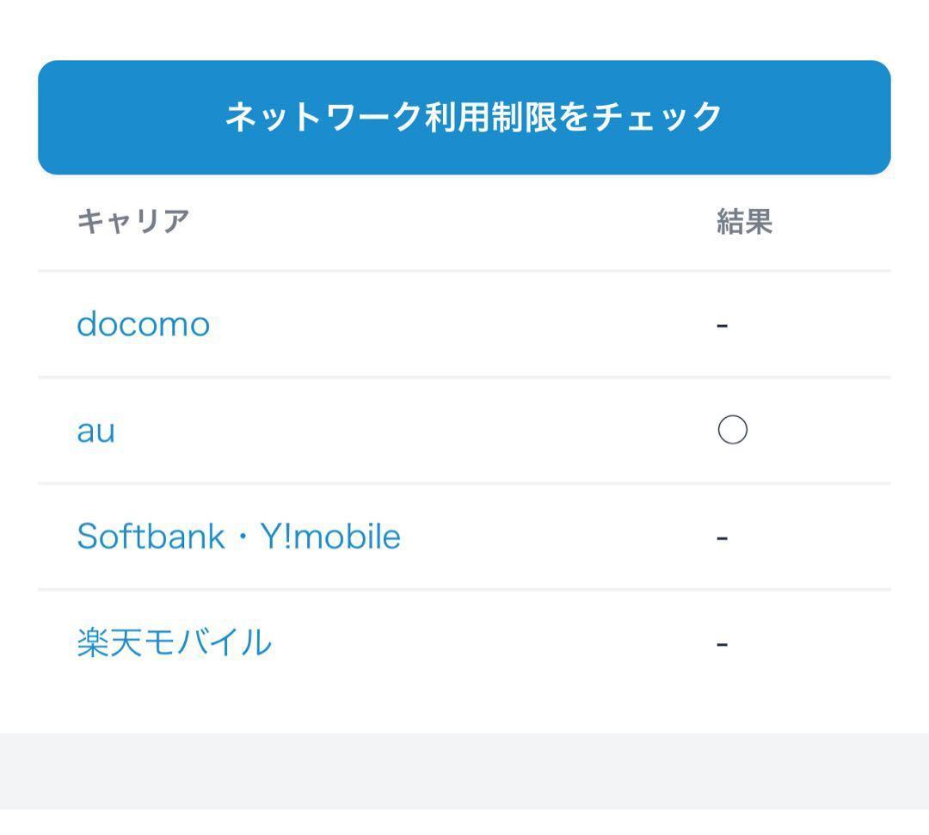Click the 結果 column header
The height and width of the screenshot is (835, 929).
(744, 222)
